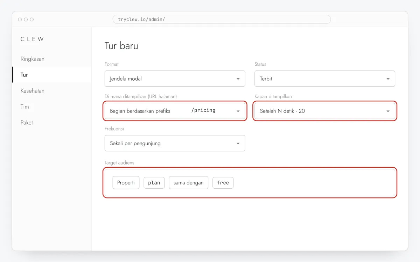Click the Kapan ditampilkan label

[x=273, y=96]
